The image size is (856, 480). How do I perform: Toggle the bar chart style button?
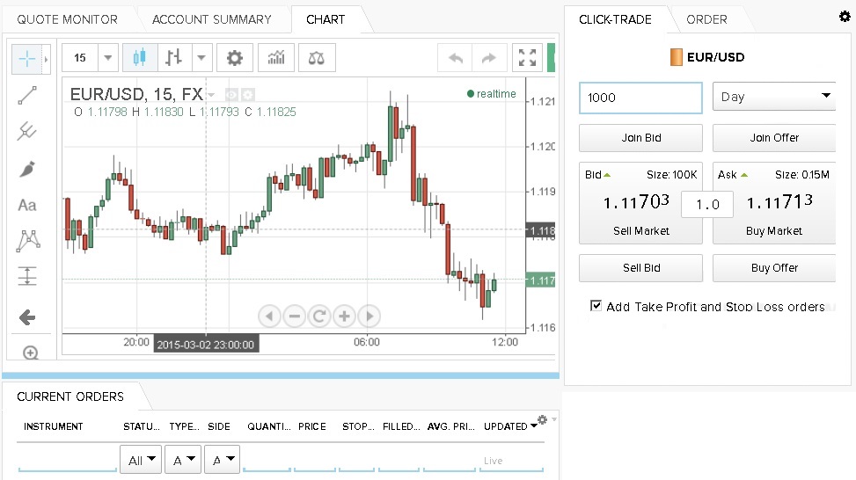pos(174,58)
